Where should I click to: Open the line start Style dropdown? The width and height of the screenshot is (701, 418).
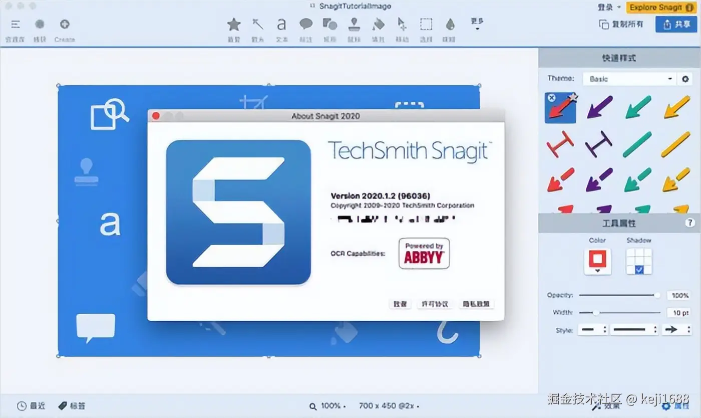(x=593, y=330)
